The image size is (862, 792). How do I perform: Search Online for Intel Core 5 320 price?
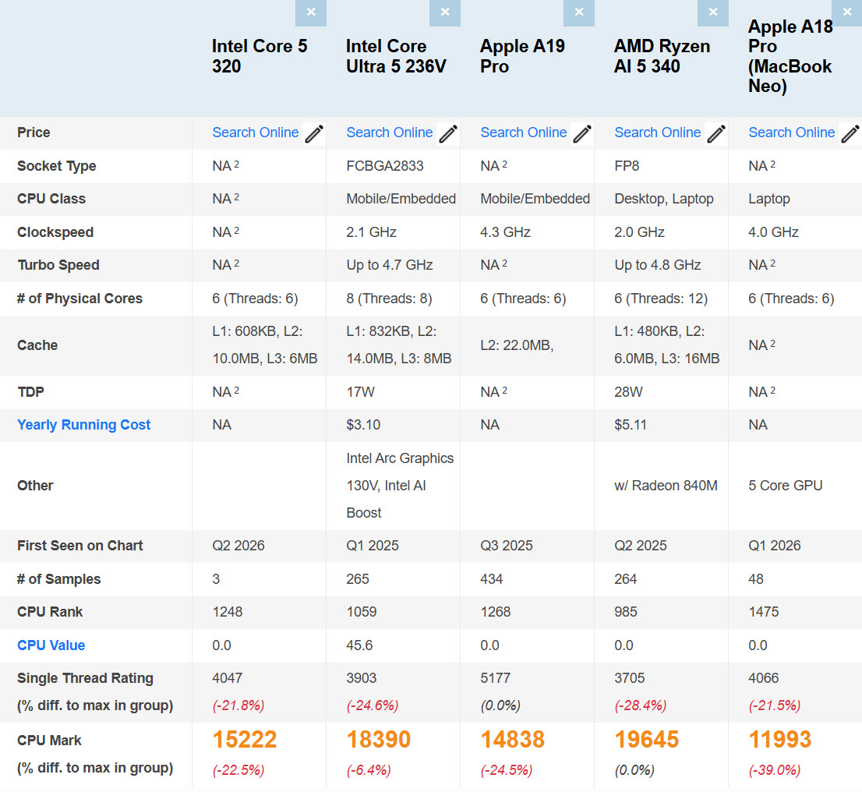[256, 133]
